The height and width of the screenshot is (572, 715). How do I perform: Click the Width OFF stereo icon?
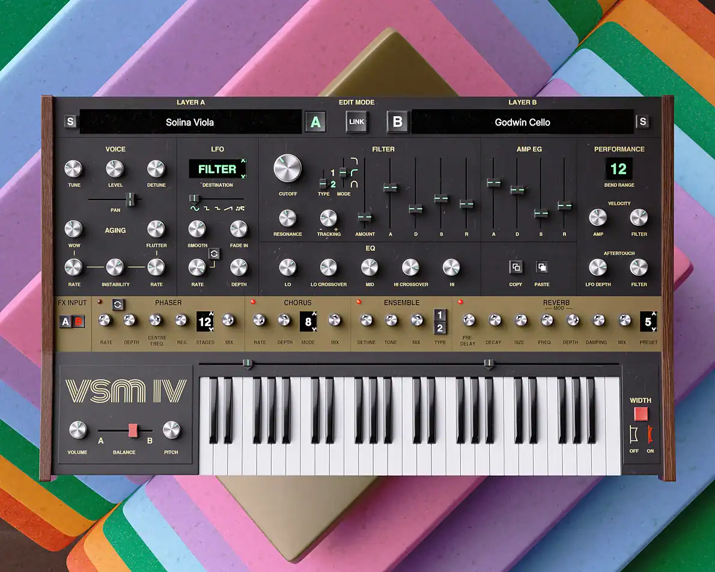634,434
